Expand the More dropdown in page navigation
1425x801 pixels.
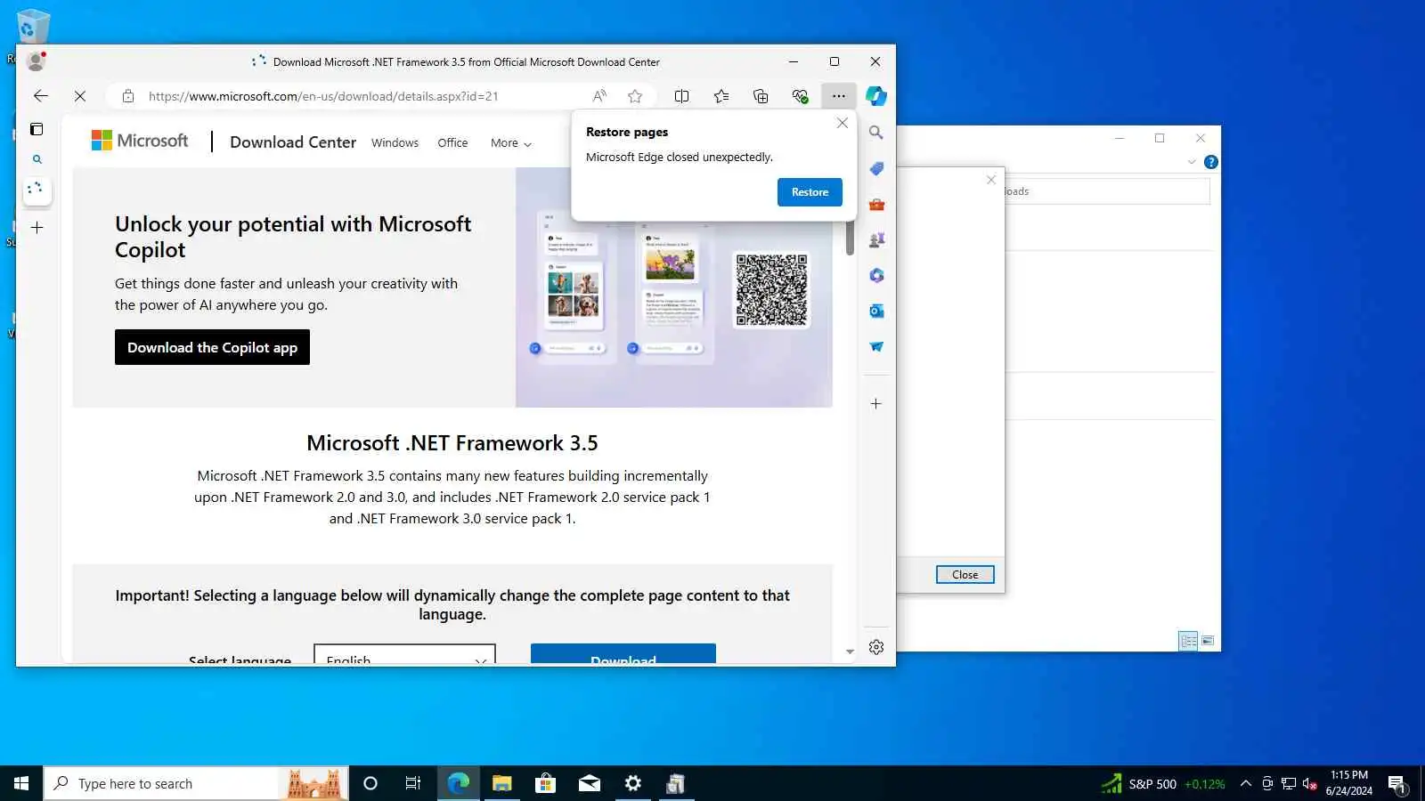coord(511,142)
